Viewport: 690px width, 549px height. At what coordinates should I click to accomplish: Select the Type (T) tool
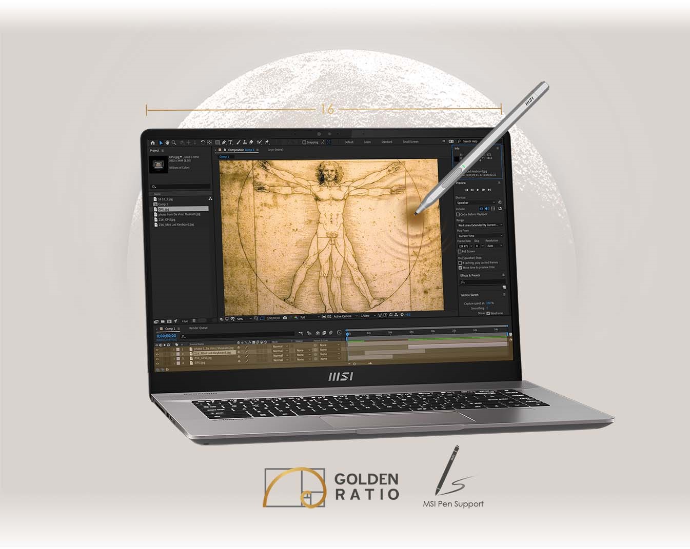tap(230, 143)
